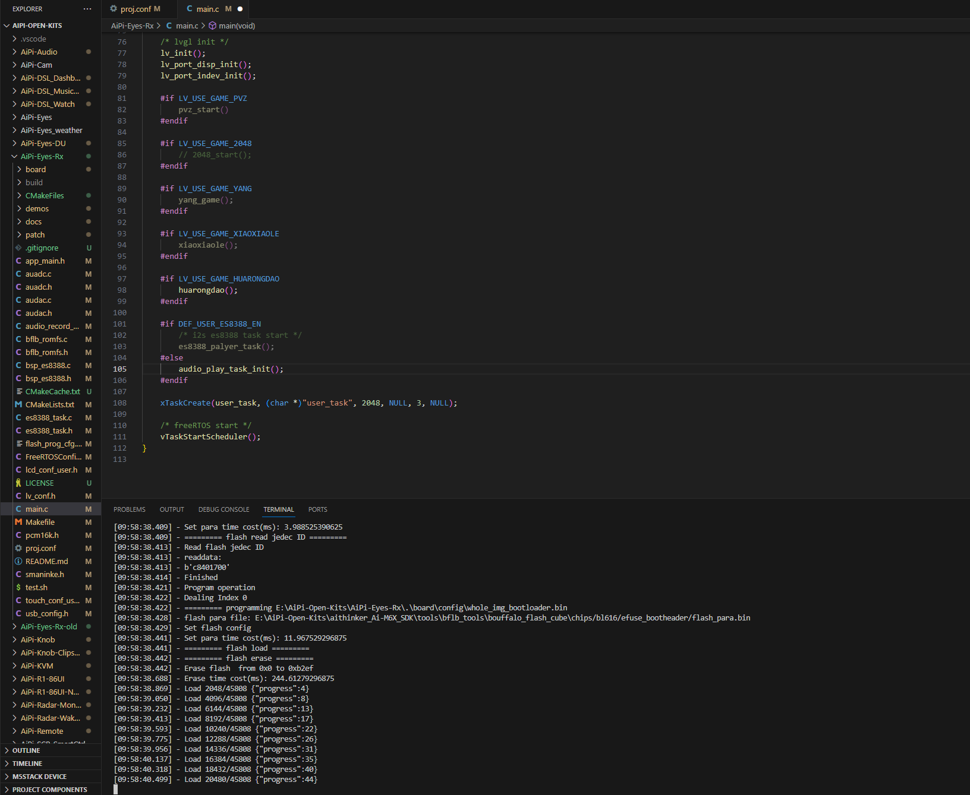
Task: Click the C icon beside pcm16k.h
Action: [x=18, y=535]
